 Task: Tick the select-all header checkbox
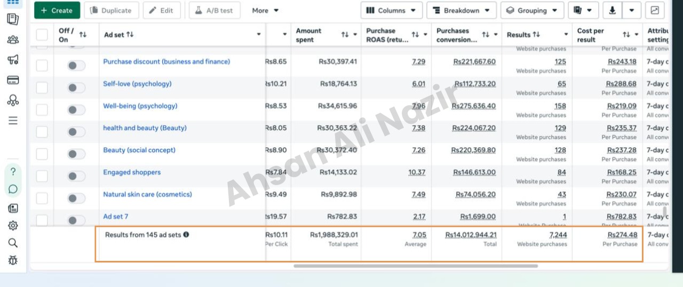click(x=42, y=35)
